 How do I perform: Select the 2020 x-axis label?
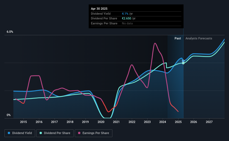click(x=101, y=122)
